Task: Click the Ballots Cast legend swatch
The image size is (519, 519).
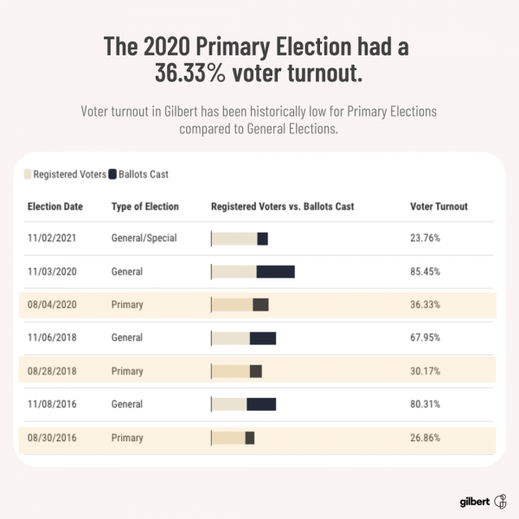Action: [x=113, y=174]
